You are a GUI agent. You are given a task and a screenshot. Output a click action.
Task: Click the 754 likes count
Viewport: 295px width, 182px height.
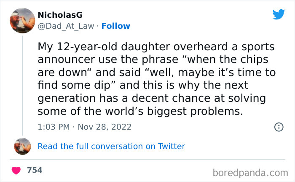pos(35,170)
